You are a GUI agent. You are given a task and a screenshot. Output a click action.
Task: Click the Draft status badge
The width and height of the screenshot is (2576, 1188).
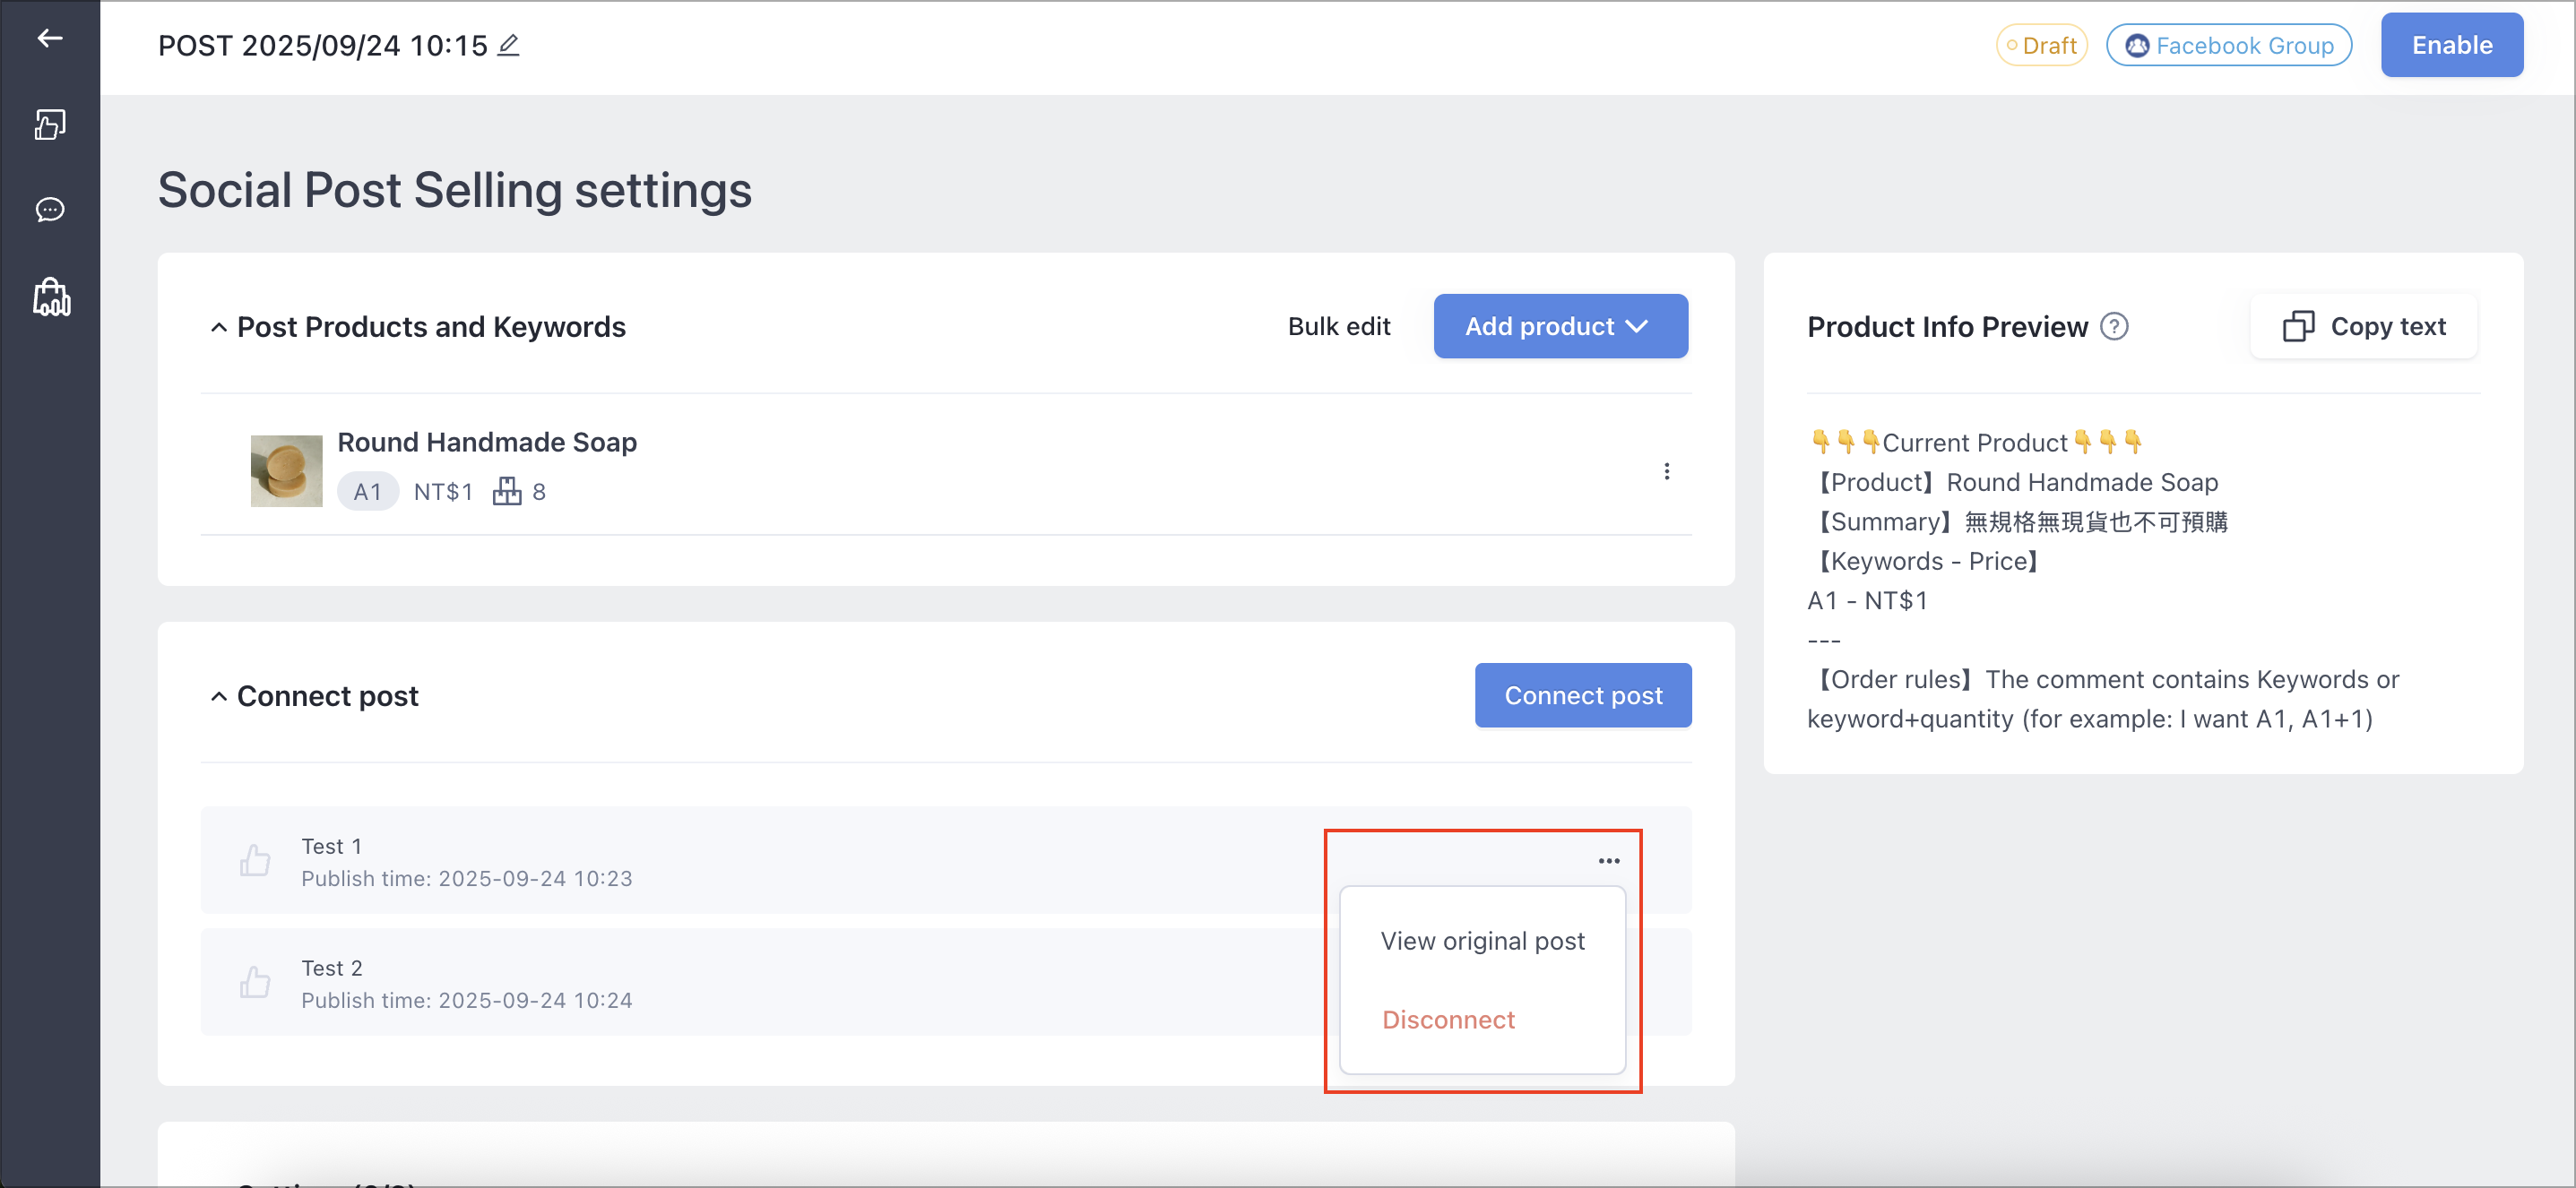(x=2041, y=46)
